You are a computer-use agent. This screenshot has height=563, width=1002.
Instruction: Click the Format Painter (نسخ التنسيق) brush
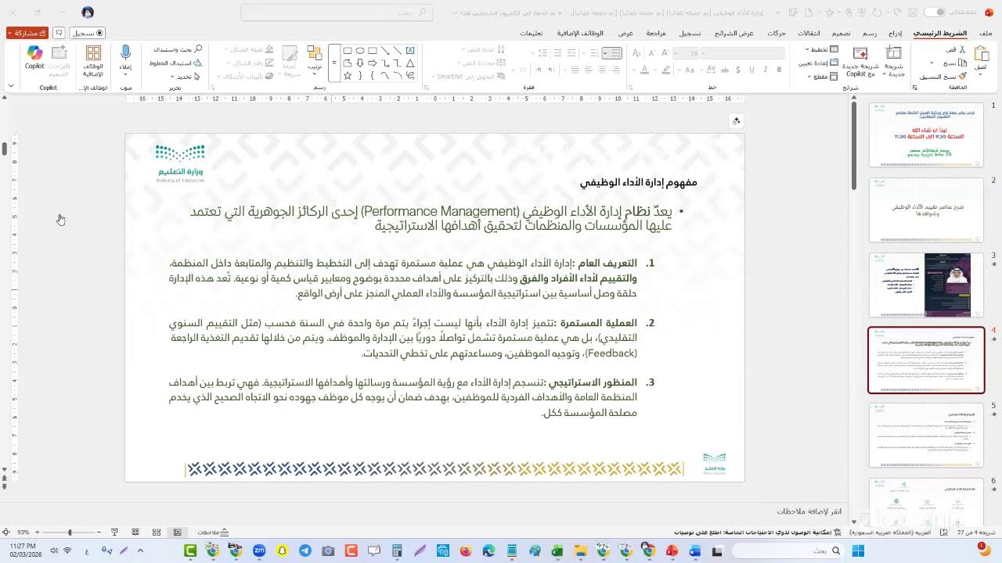(963, 77)
